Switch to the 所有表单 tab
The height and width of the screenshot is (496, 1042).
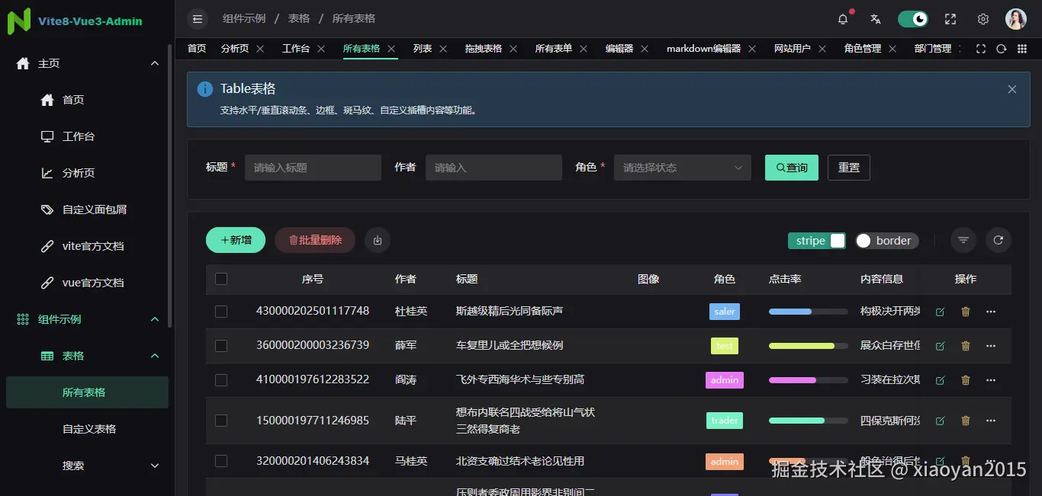(554, 48)
